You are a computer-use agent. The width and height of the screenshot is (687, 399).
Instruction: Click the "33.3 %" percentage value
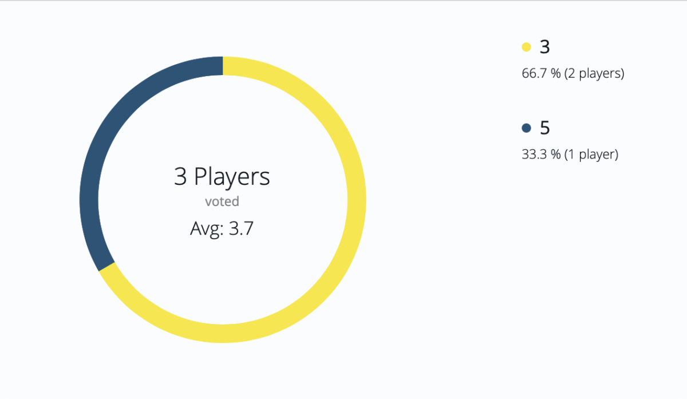(x=536, y=155)
